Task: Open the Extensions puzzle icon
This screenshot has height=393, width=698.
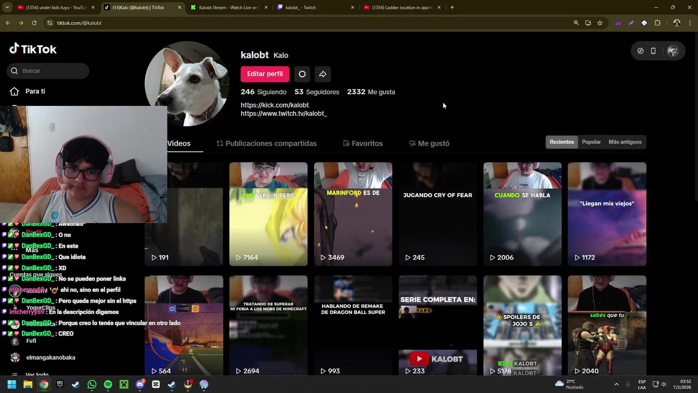Action: pyautogui.click(x=657, y=23)
